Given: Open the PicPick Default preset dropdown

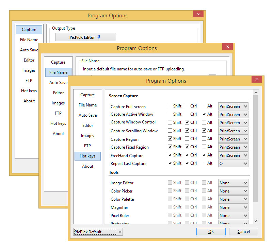Looking at the screenshot, I should [98, 232].
